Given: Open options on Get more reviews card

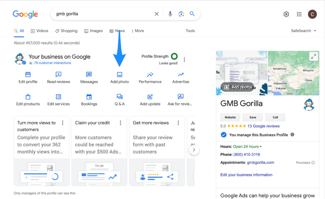Looking at the screenshot, I should coord(178,123).
